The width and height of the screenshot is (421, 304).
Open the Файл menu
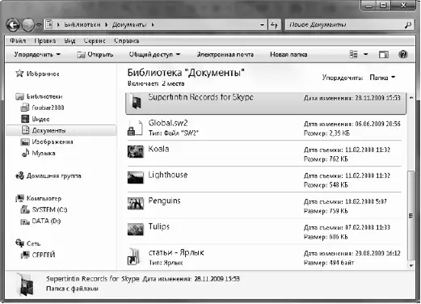click(18, 40)
